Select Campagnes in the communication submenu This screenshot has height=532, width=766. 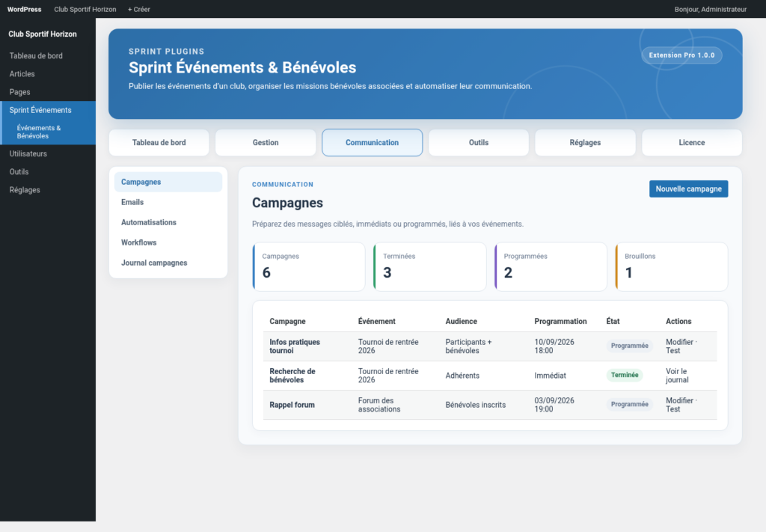click(x=168, y=182)
